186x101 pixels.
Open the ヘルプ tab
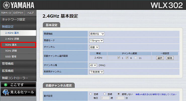[30, 13]
